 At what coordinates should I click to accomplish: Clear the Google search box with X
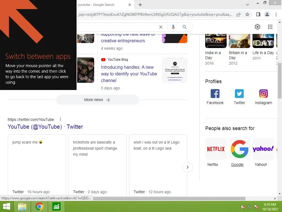(161, 27)
